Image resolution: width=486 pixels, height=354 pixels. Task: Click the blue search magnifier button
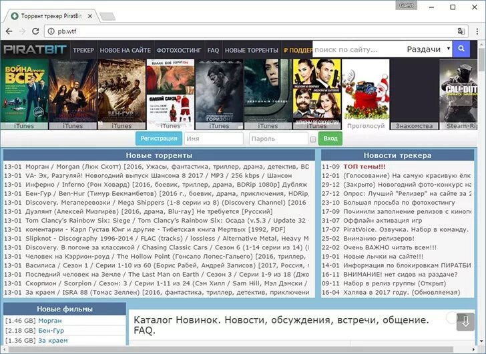(x=461, y=49)
